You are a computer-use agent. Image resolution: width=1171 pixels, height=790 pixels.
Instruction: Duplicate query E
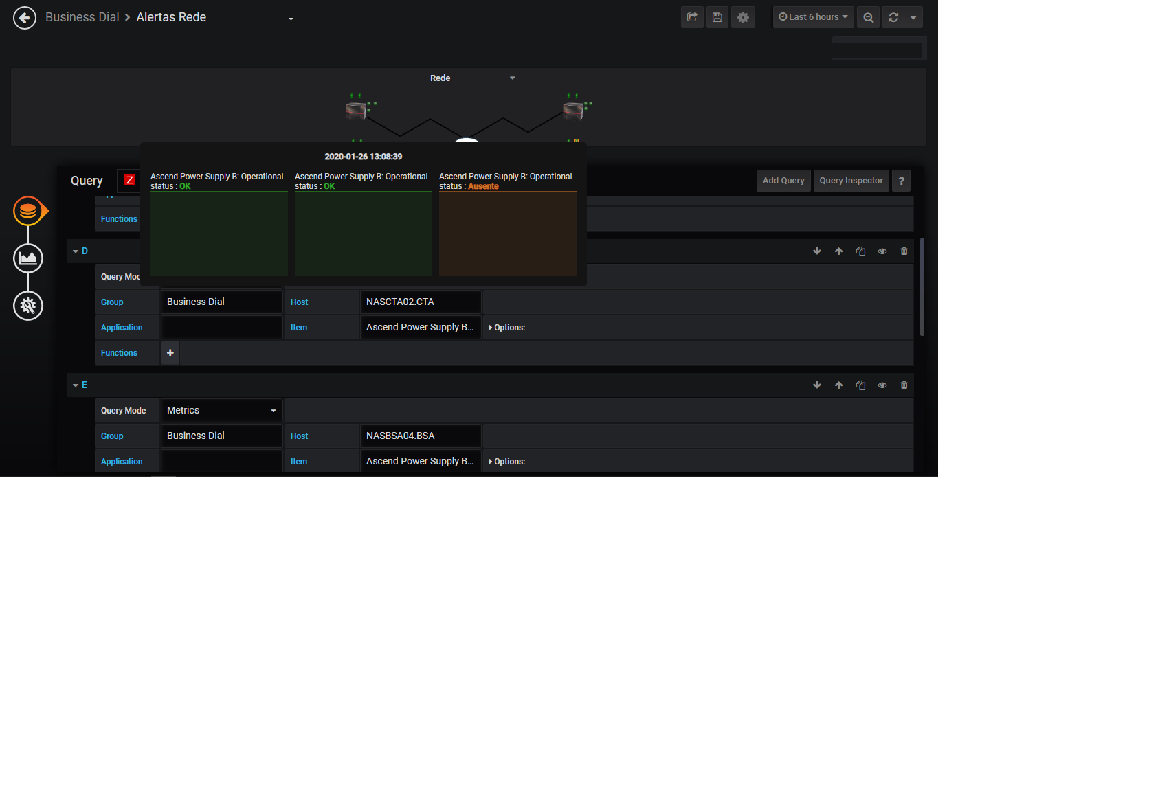[x=860, y=385]
